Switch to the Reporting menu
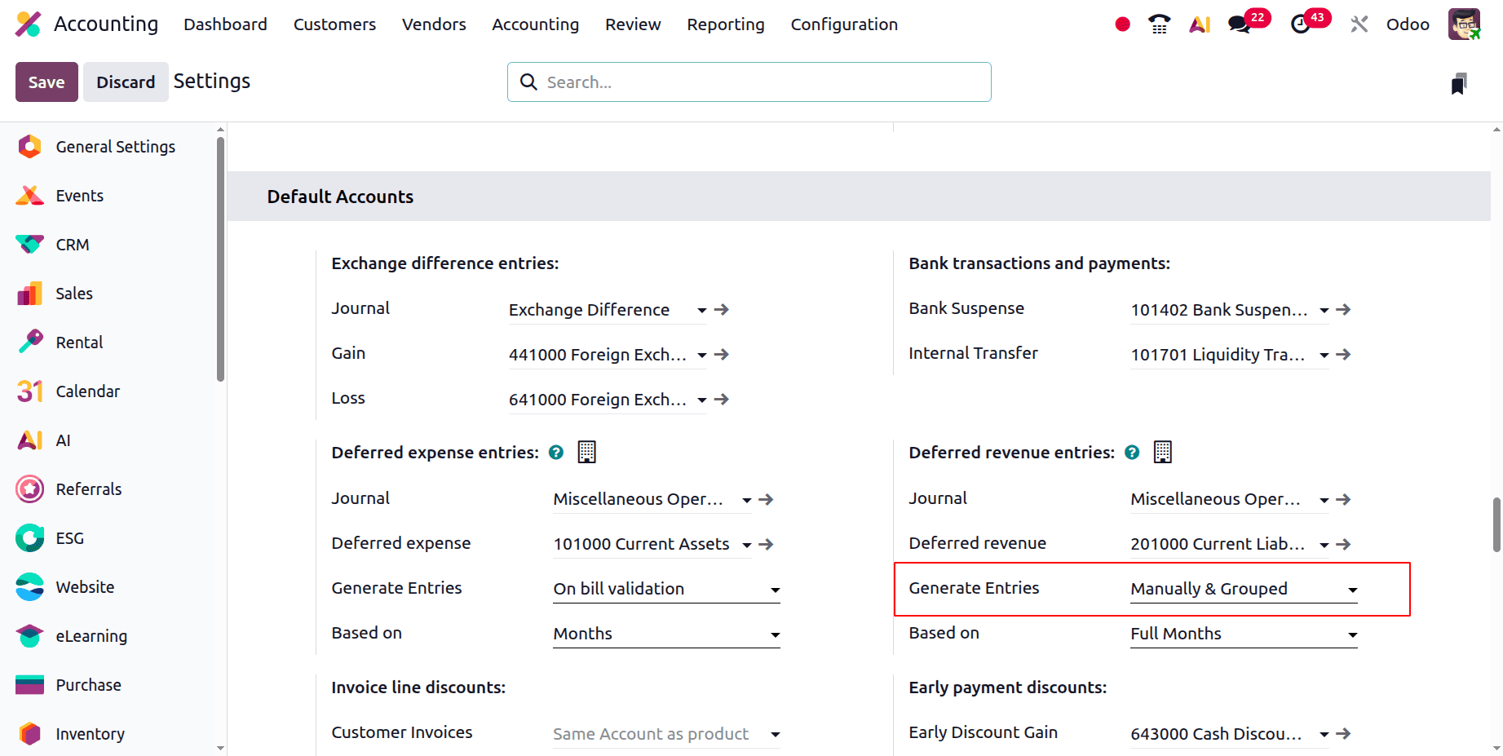The height and width of the screenshot is (756, 1503). (x=725, y=24)
